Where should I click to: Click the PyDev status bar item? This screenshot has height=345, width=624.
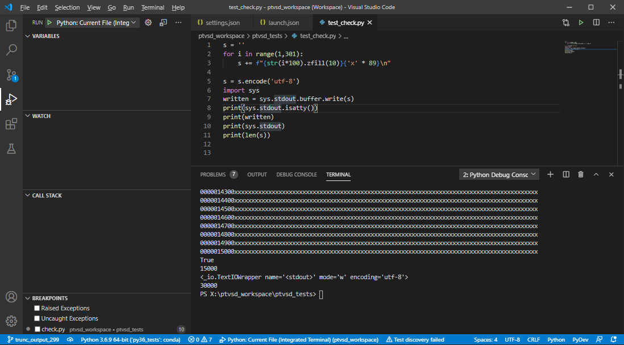[x=580, y=340]
